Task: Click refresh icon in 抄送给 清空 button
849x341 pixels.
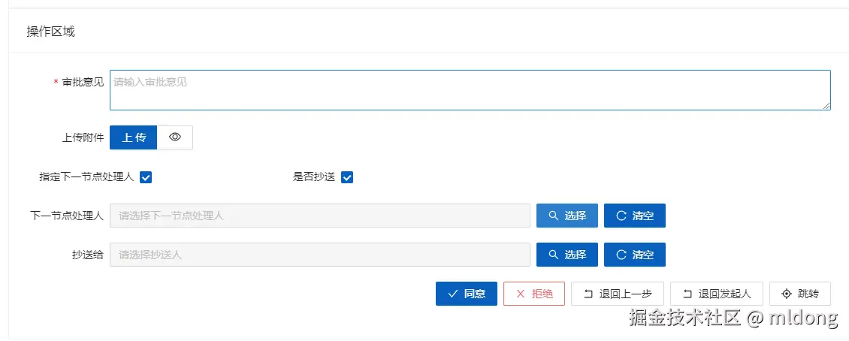Action: click(621, 255)
